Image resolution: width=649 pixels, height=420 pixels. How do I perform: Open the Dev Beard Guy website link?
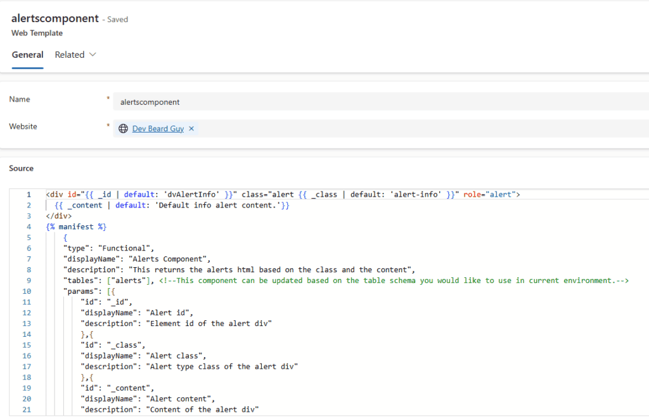[158, 129]
